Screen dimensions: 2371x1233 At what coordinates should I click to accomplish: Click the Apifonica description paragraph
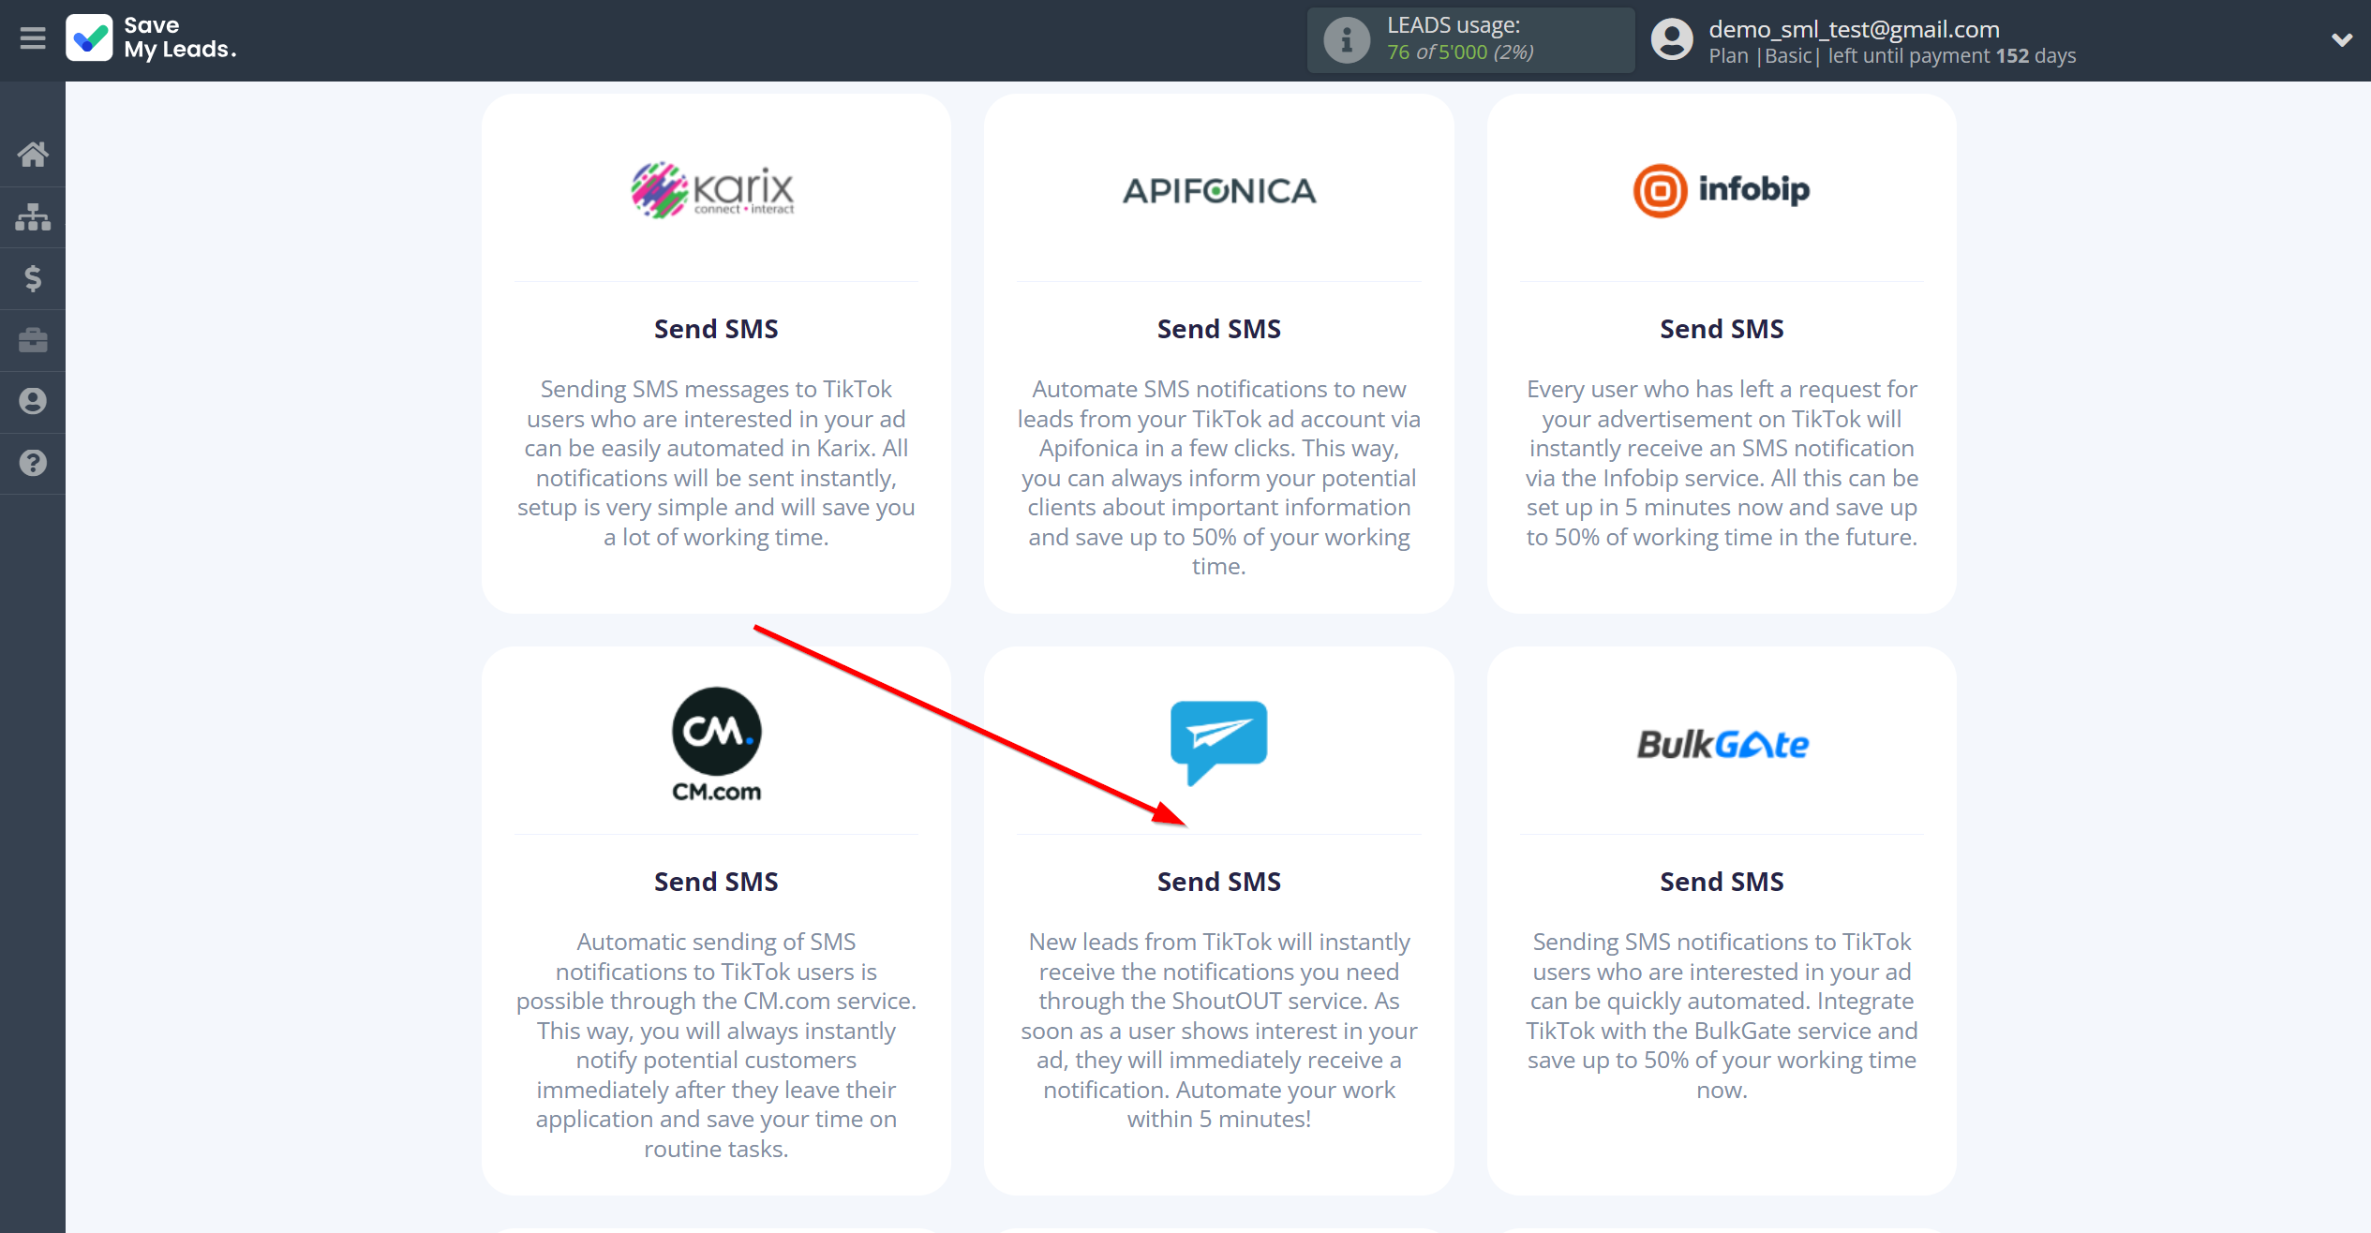click(x=1218, y=477)
